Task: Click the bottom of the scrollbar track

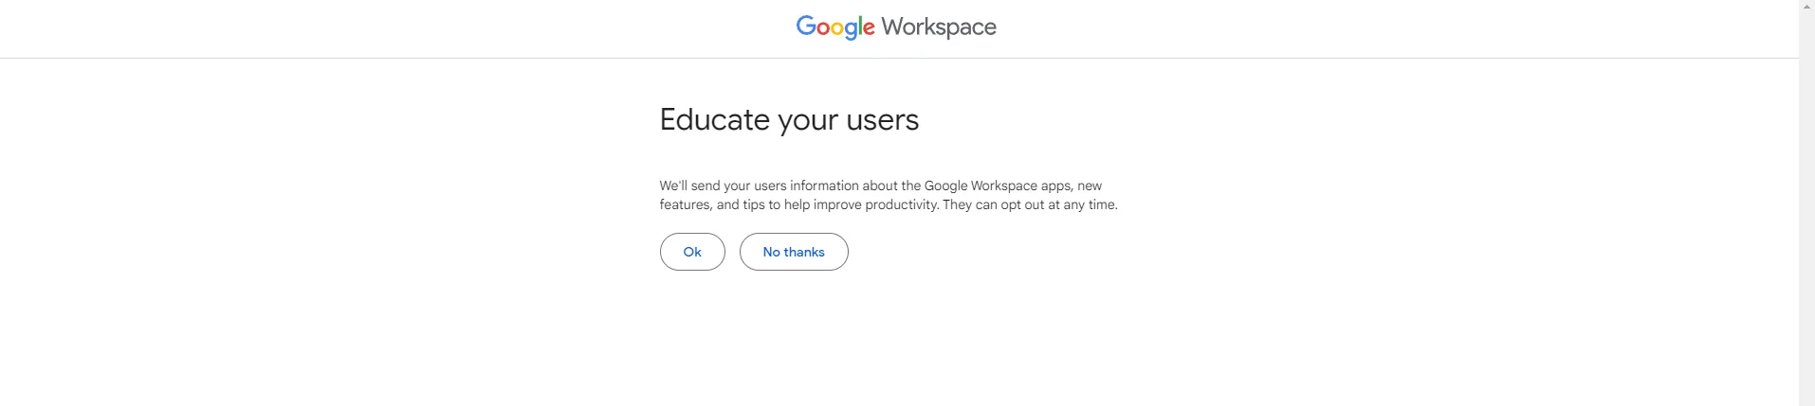Action: click(1806, 397)
